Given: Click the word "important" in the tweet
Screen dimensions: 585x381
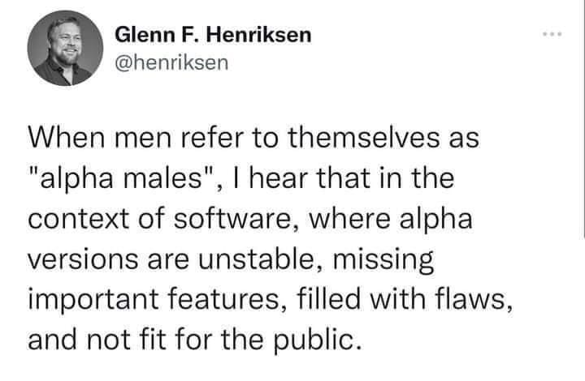Looking at the screenshot, I should point(97,298).
